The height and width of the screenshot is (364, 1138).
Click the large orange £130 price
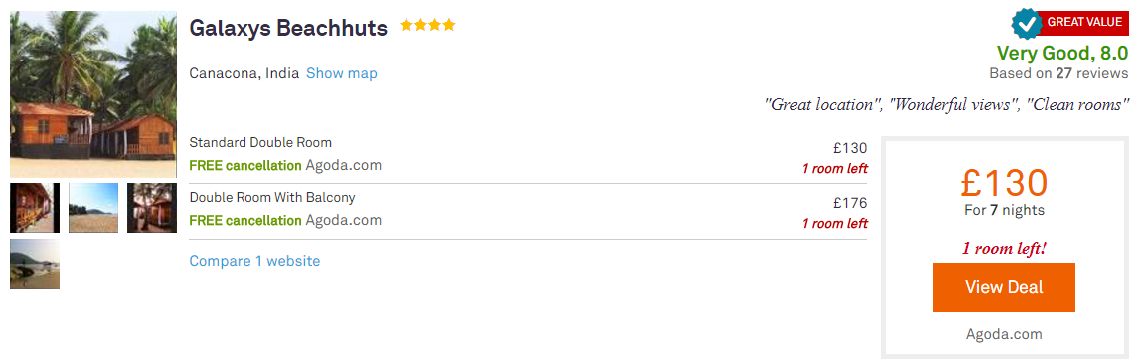coord(1004,183)
